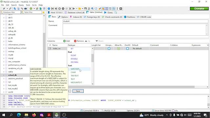
Task: Click the Run query play icon
Action: [x=73, y=9]
